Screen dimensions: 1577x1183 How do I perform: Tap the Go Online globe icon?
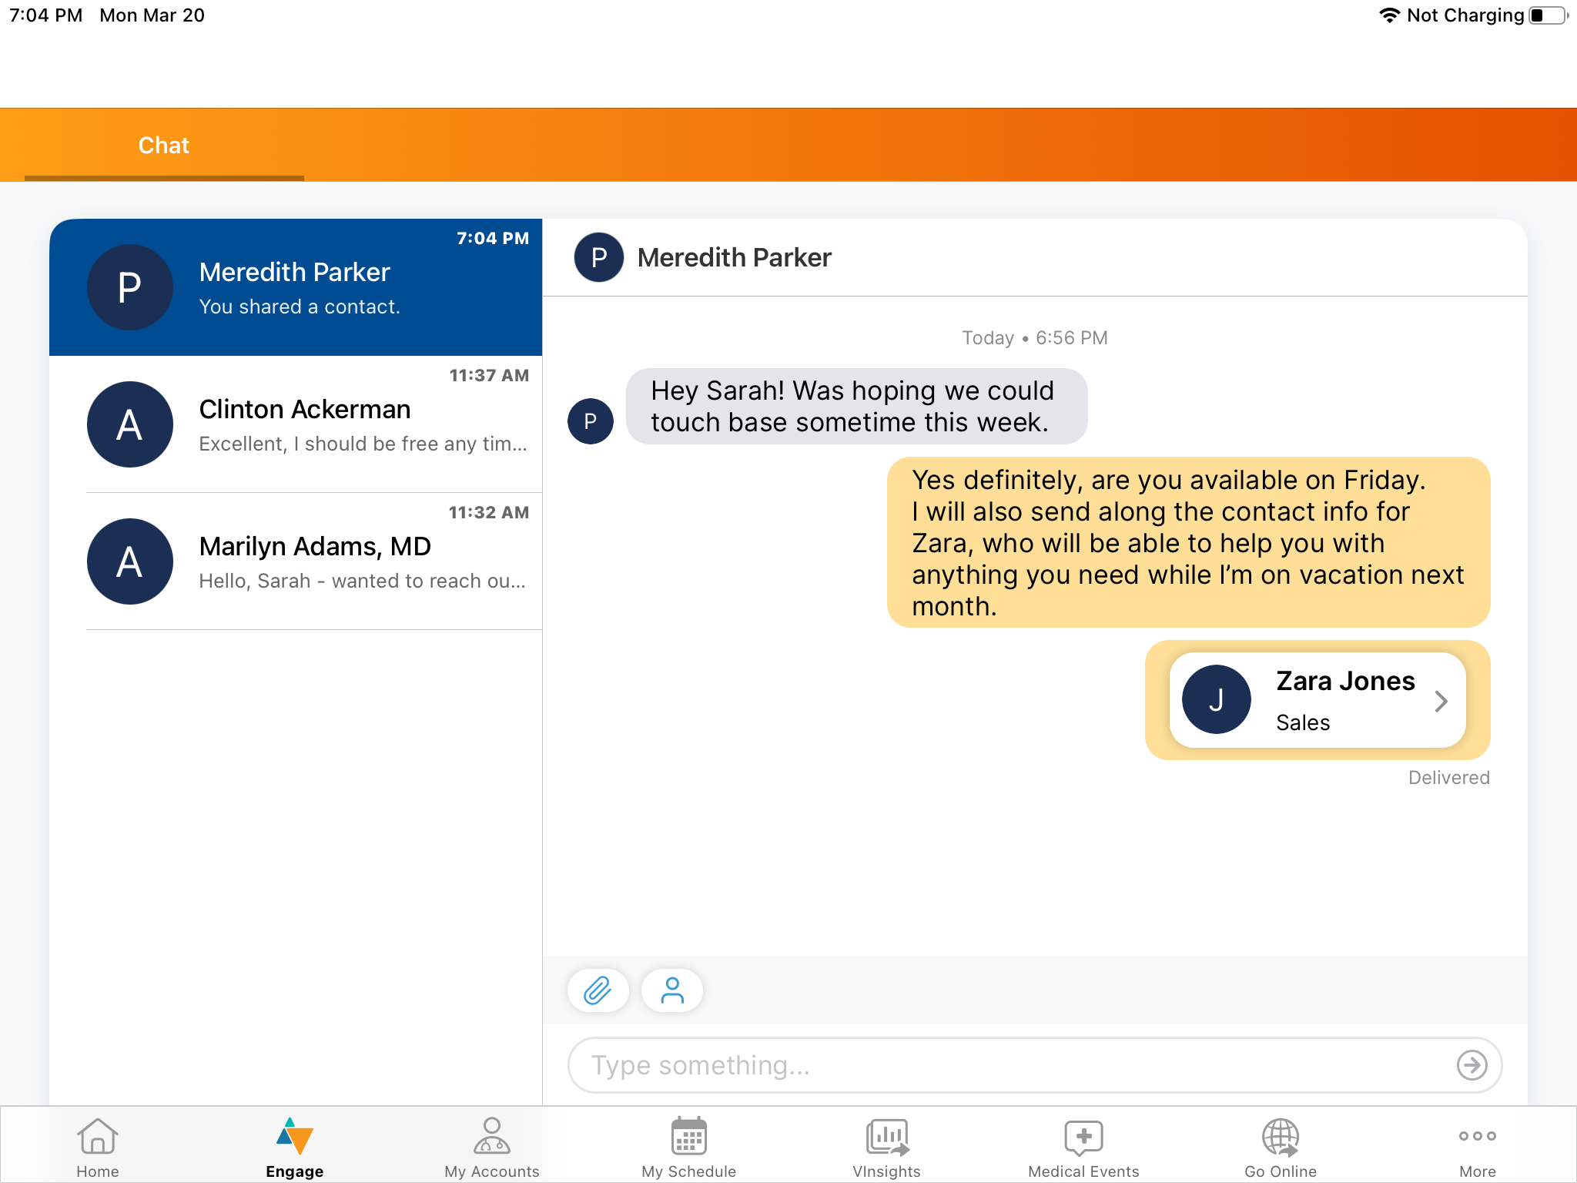(1281, 1148)
